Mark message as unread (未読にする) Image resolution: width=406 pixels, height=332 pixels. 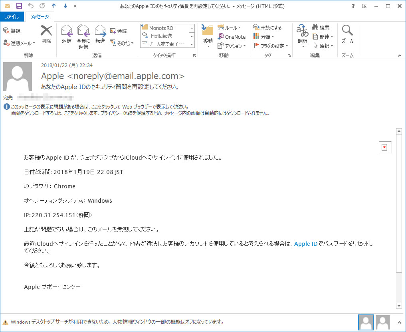point(267,28)
